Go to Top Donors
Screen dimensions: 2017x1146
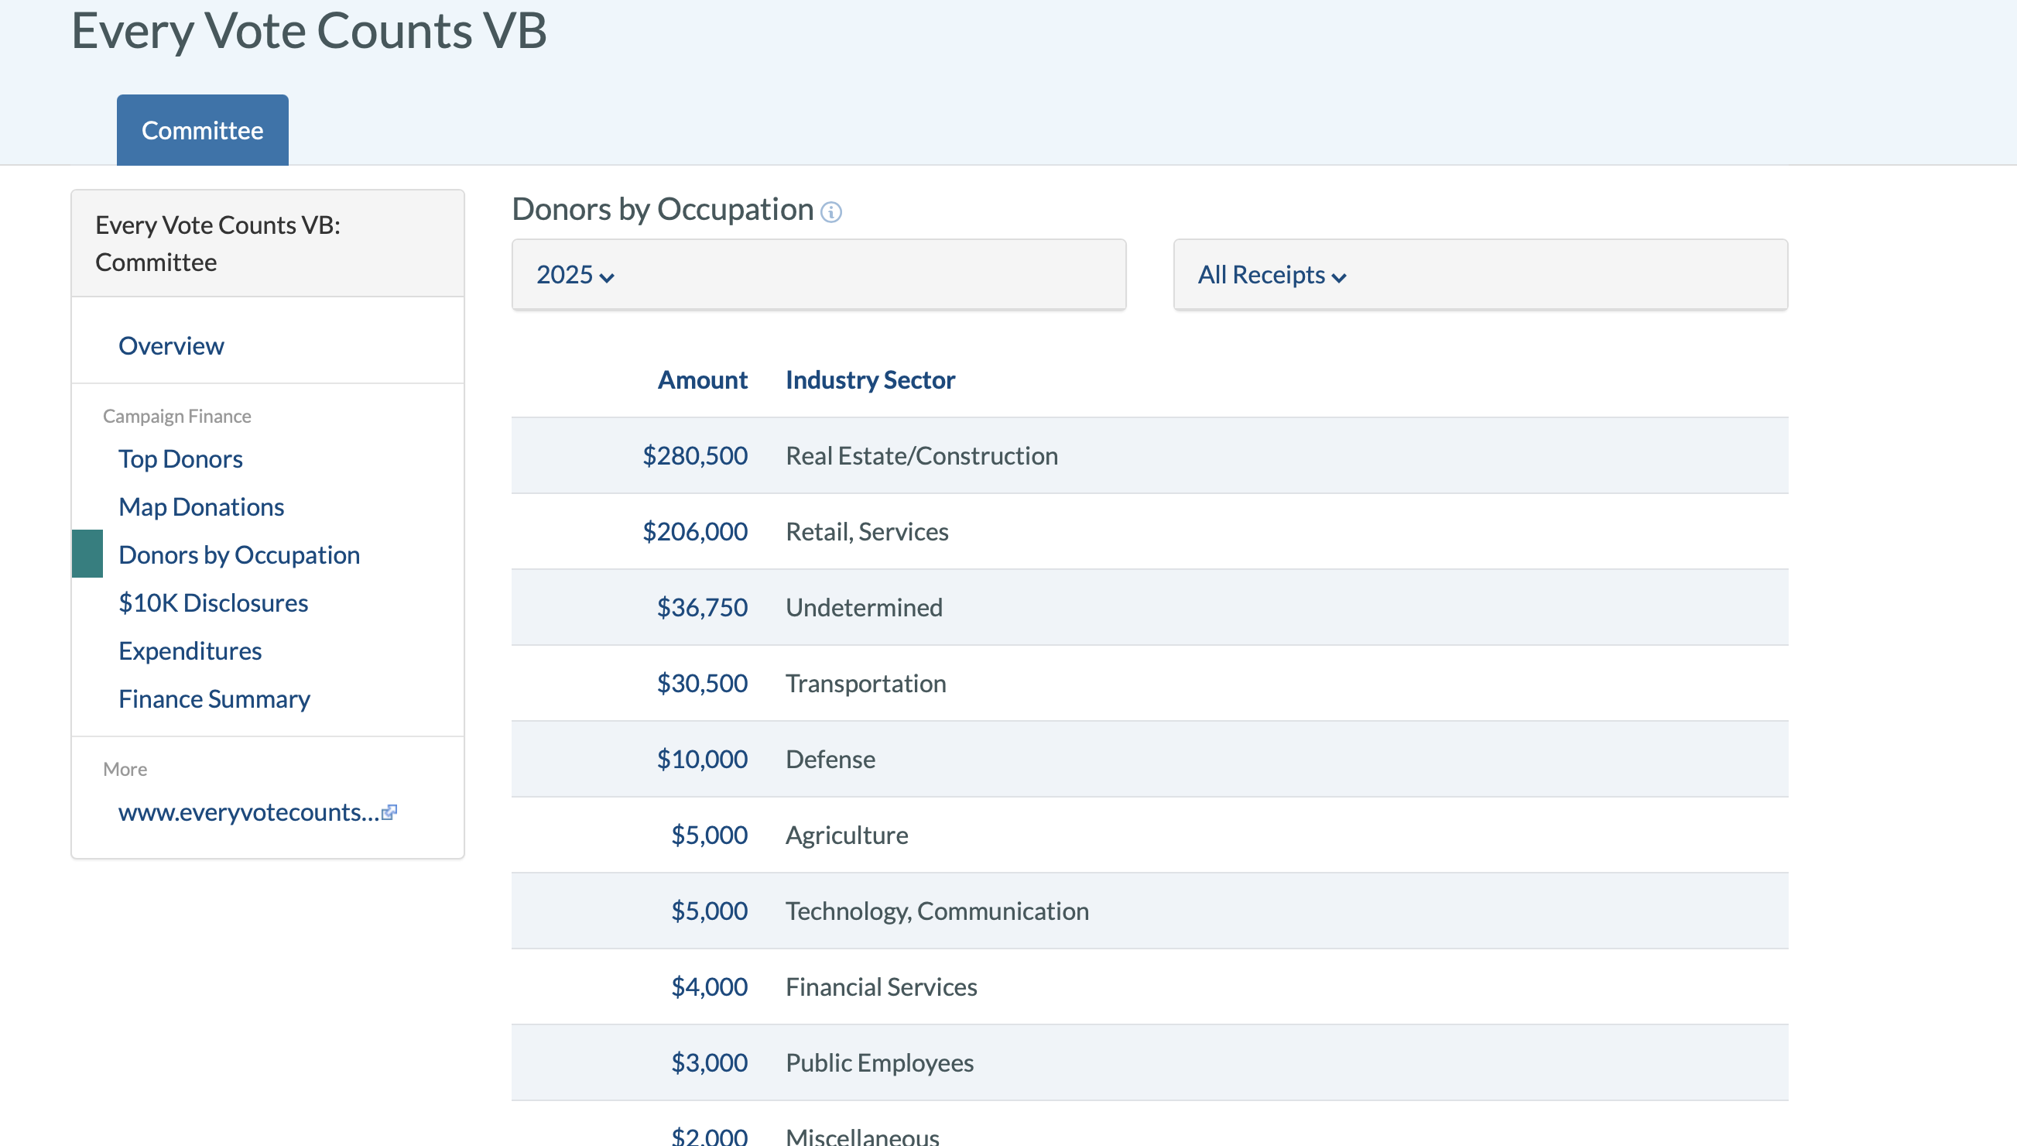click(180, 459)
